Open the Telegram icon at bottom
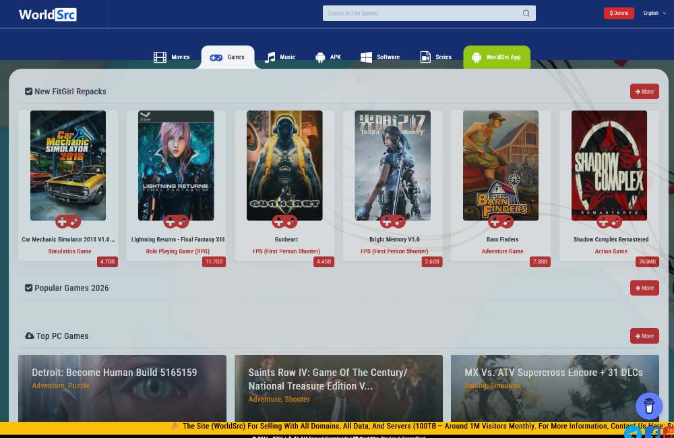Viewport: 674px width, 438px height. 633,432
